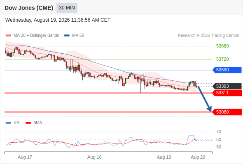Click the 30 MIN timeframe button
Screen dimensions: 243x164
[67, 8]
